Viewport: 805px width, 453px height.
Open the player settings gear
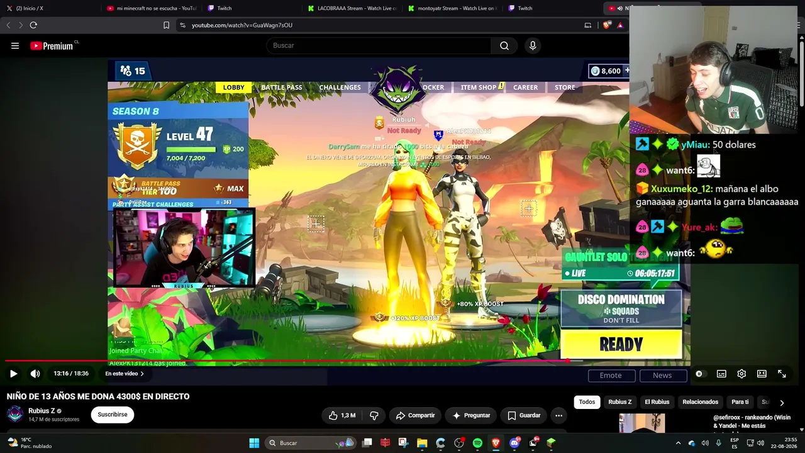(x=741, y=374)
